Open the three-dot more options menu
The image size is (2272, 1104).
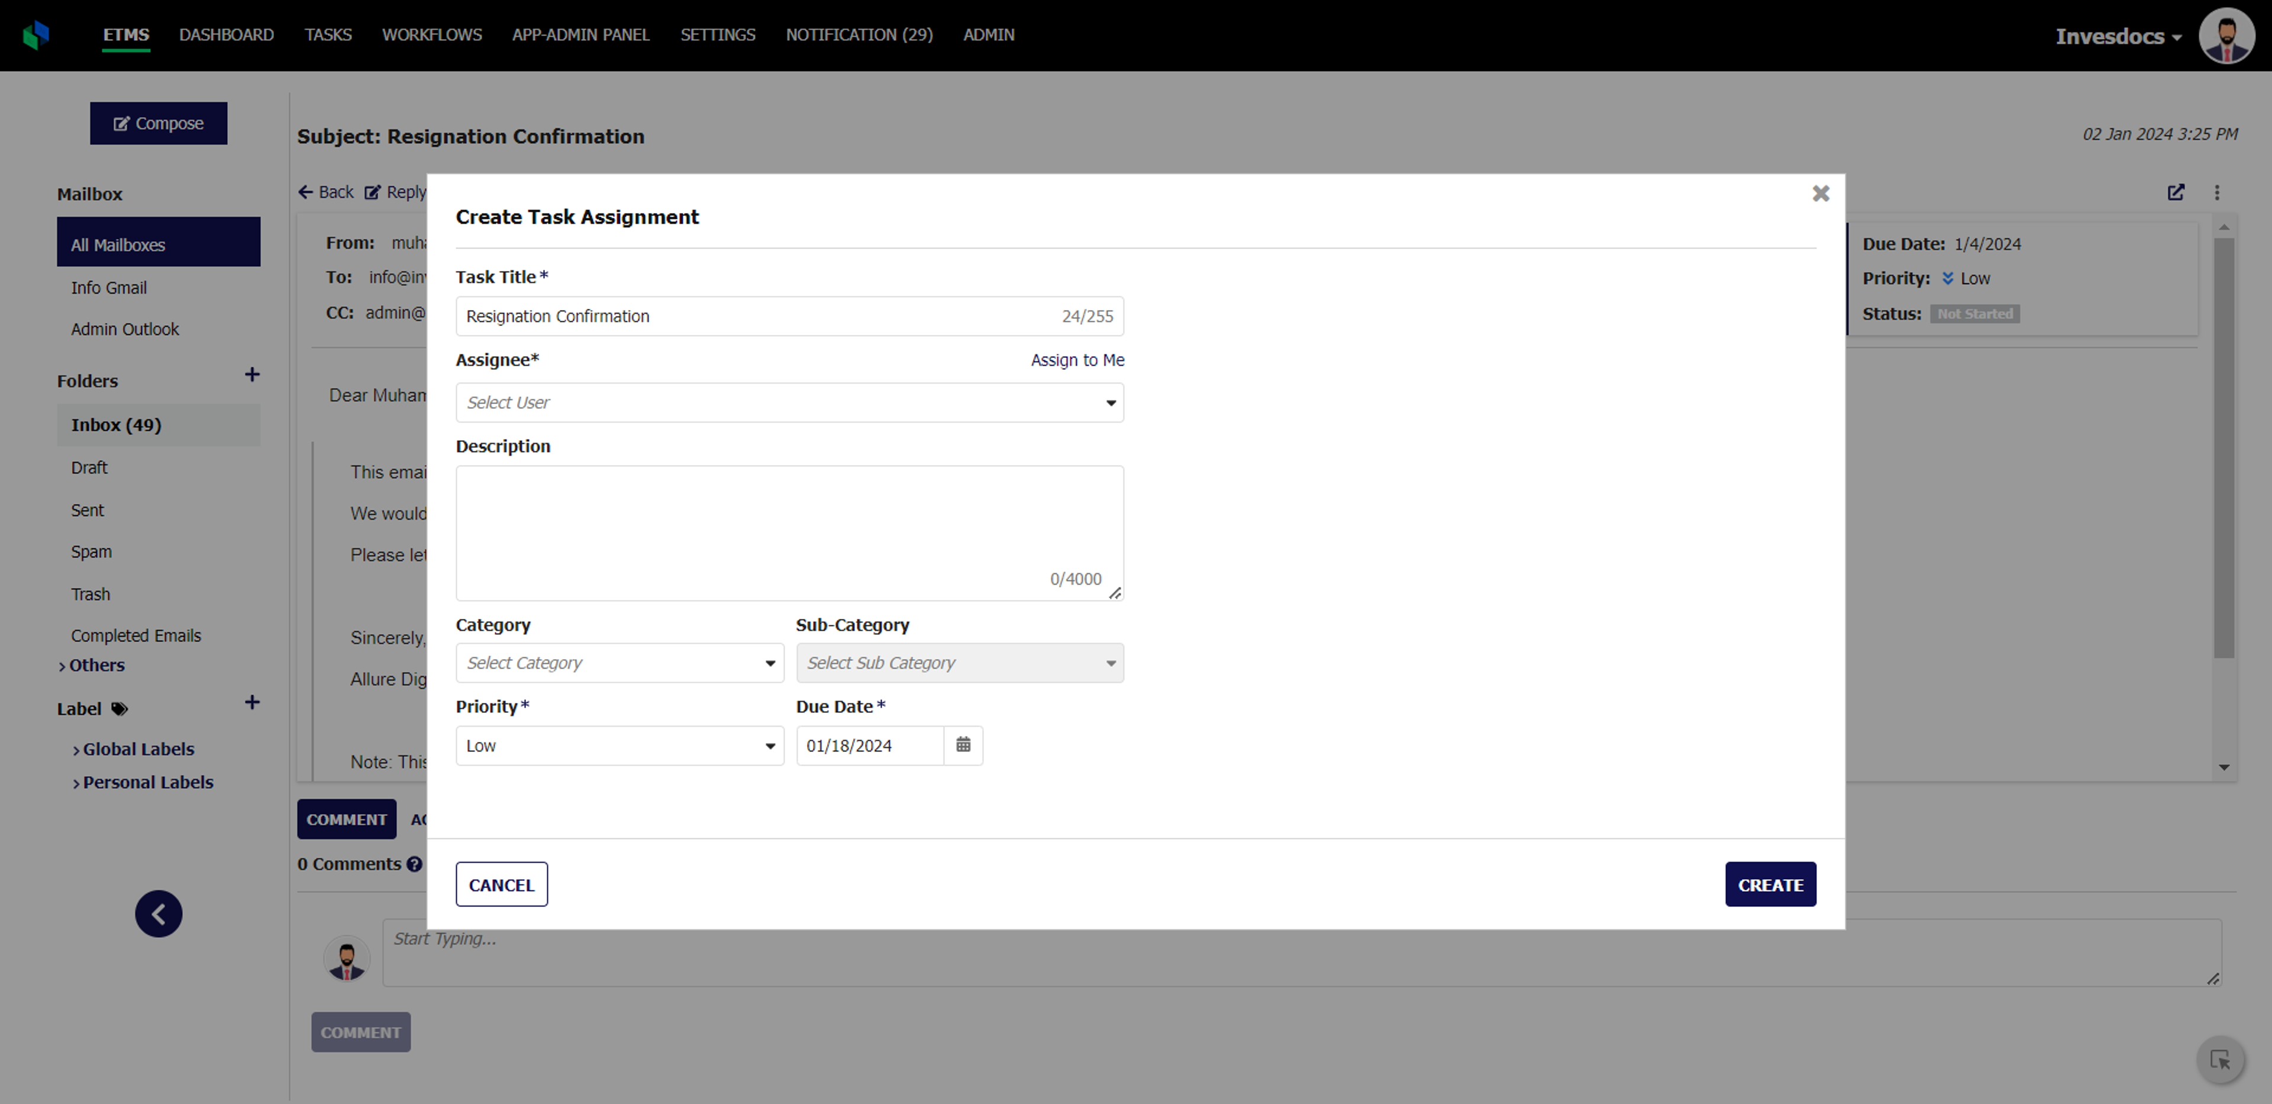click(2216, 192)
